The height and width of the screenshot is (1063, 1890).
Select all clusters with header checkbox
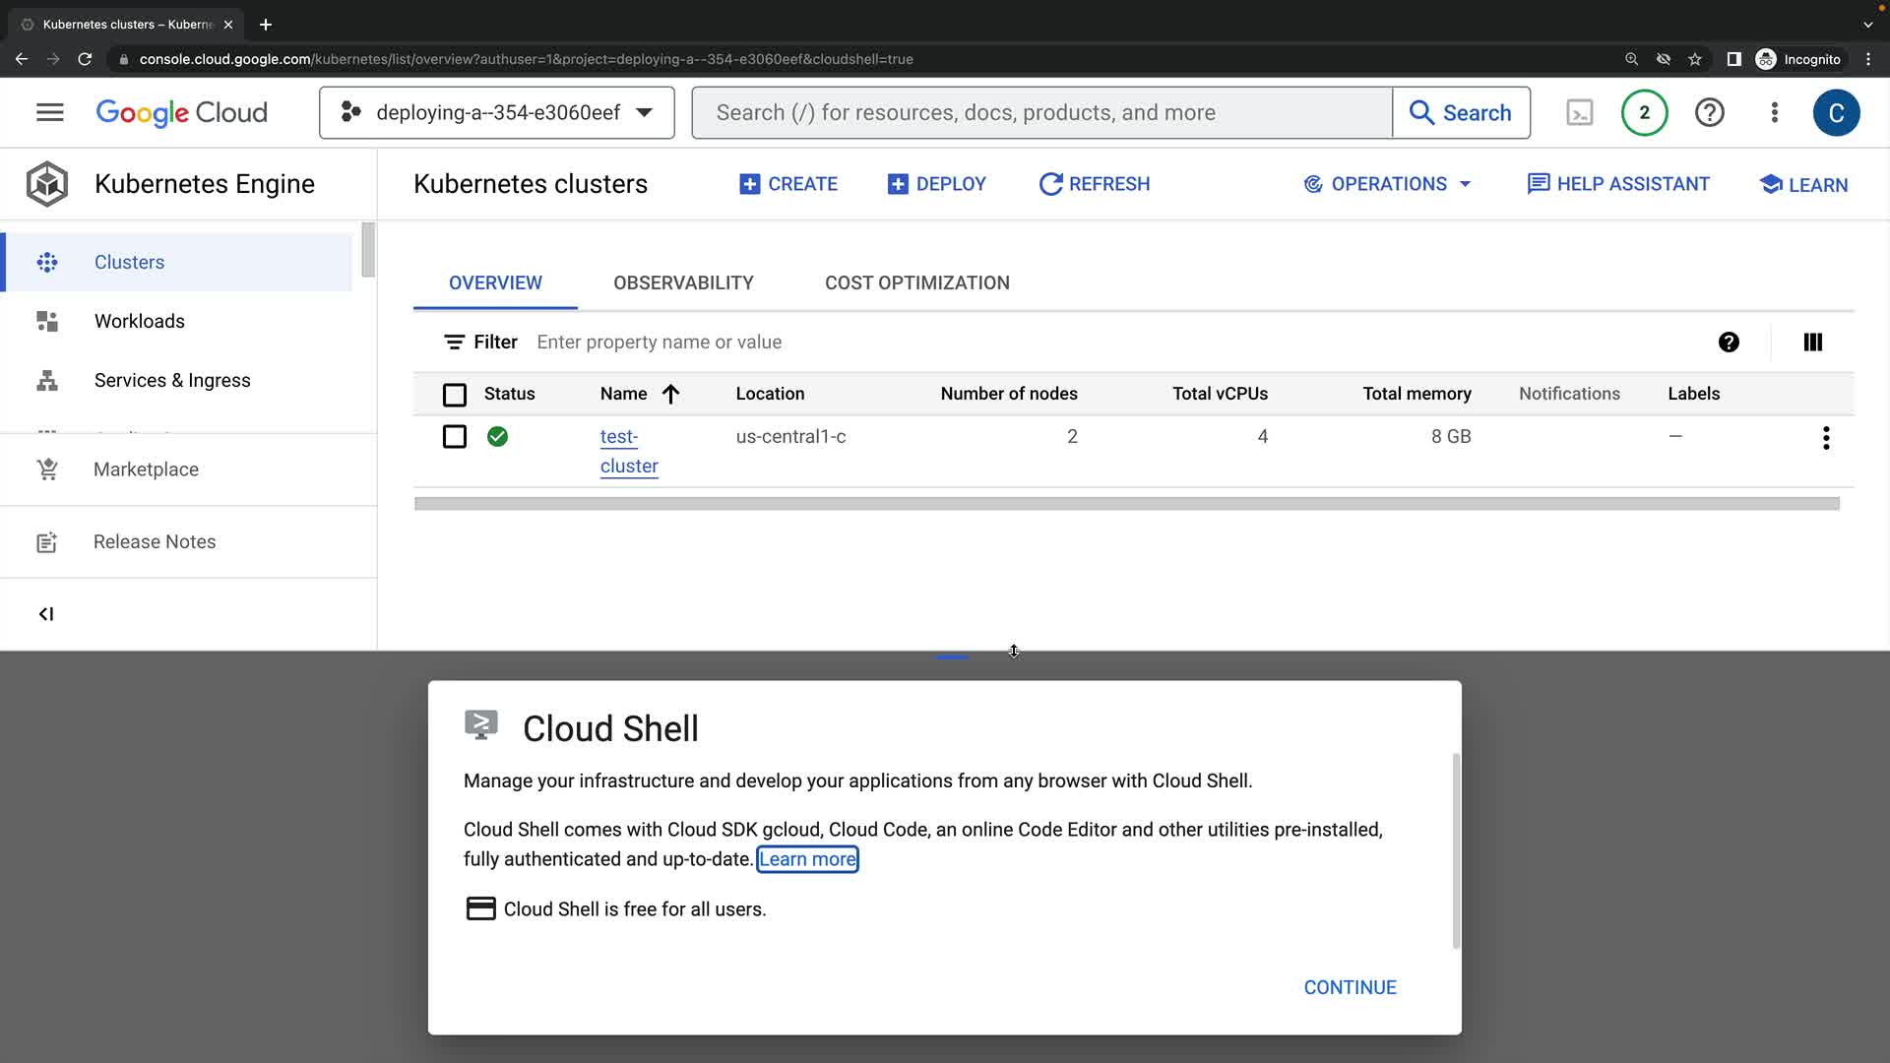[x=454, y=395]
